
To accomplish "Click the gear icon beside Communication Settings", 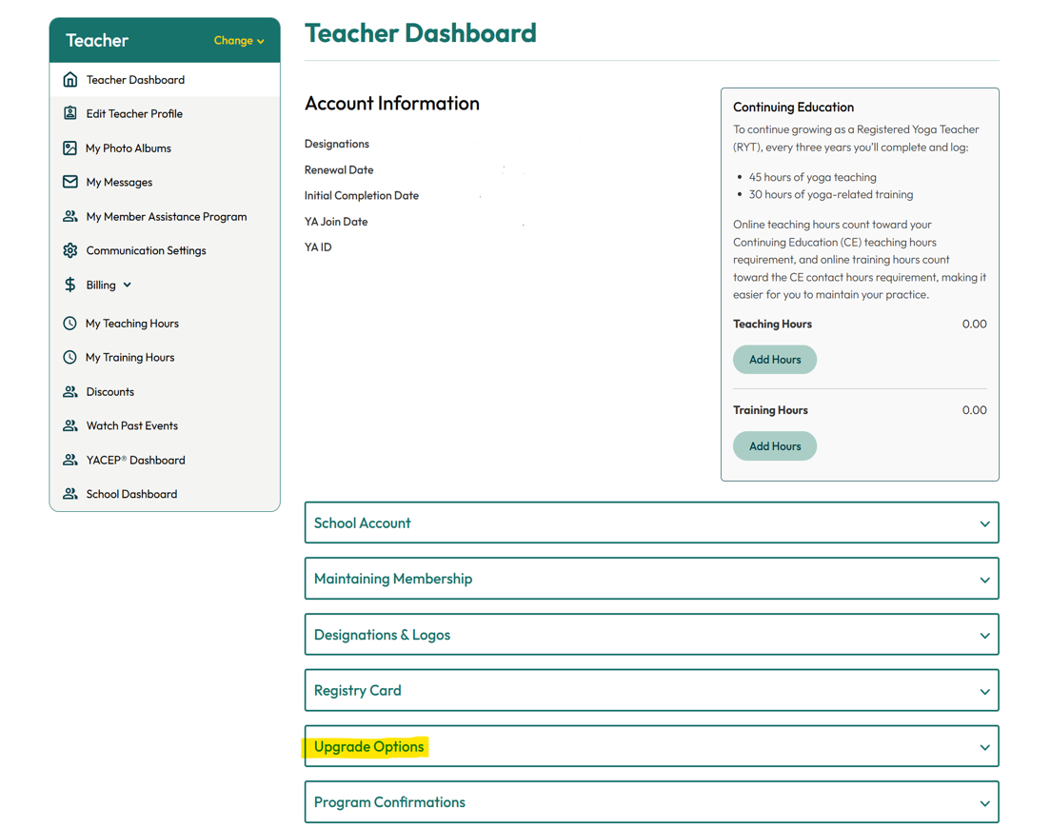I will point(69,250).
